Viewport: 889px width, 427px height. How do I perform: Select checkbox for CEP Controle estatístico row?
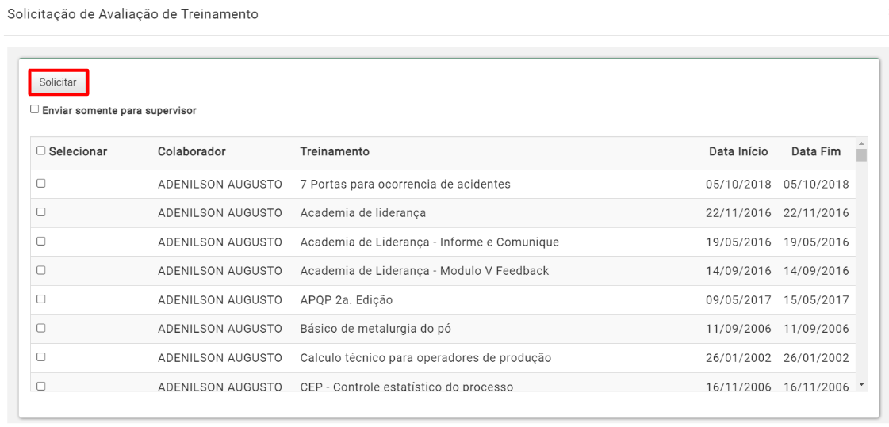tap(41, 386)
